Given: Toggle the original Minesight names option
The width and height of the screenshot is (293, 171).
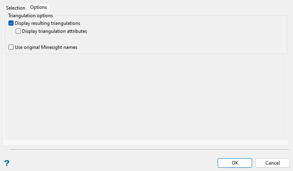Looking at the screenshot, I should pos(11,47).
